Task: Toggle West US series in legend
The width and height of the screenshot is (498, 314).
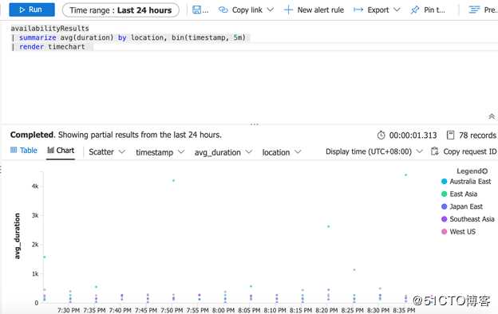Action: (458, 232)
